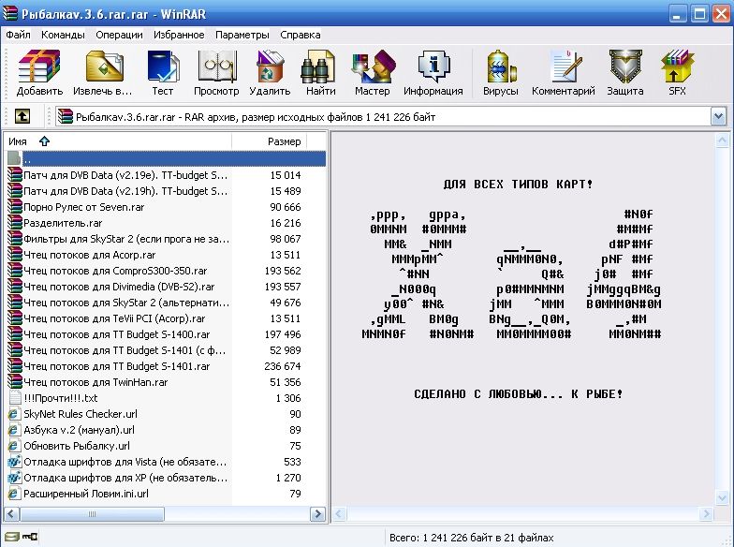734x547 pixels.
Task: Select Чтец потоков для TT Budget S-1401.rar
Action: tap(116, 365)
